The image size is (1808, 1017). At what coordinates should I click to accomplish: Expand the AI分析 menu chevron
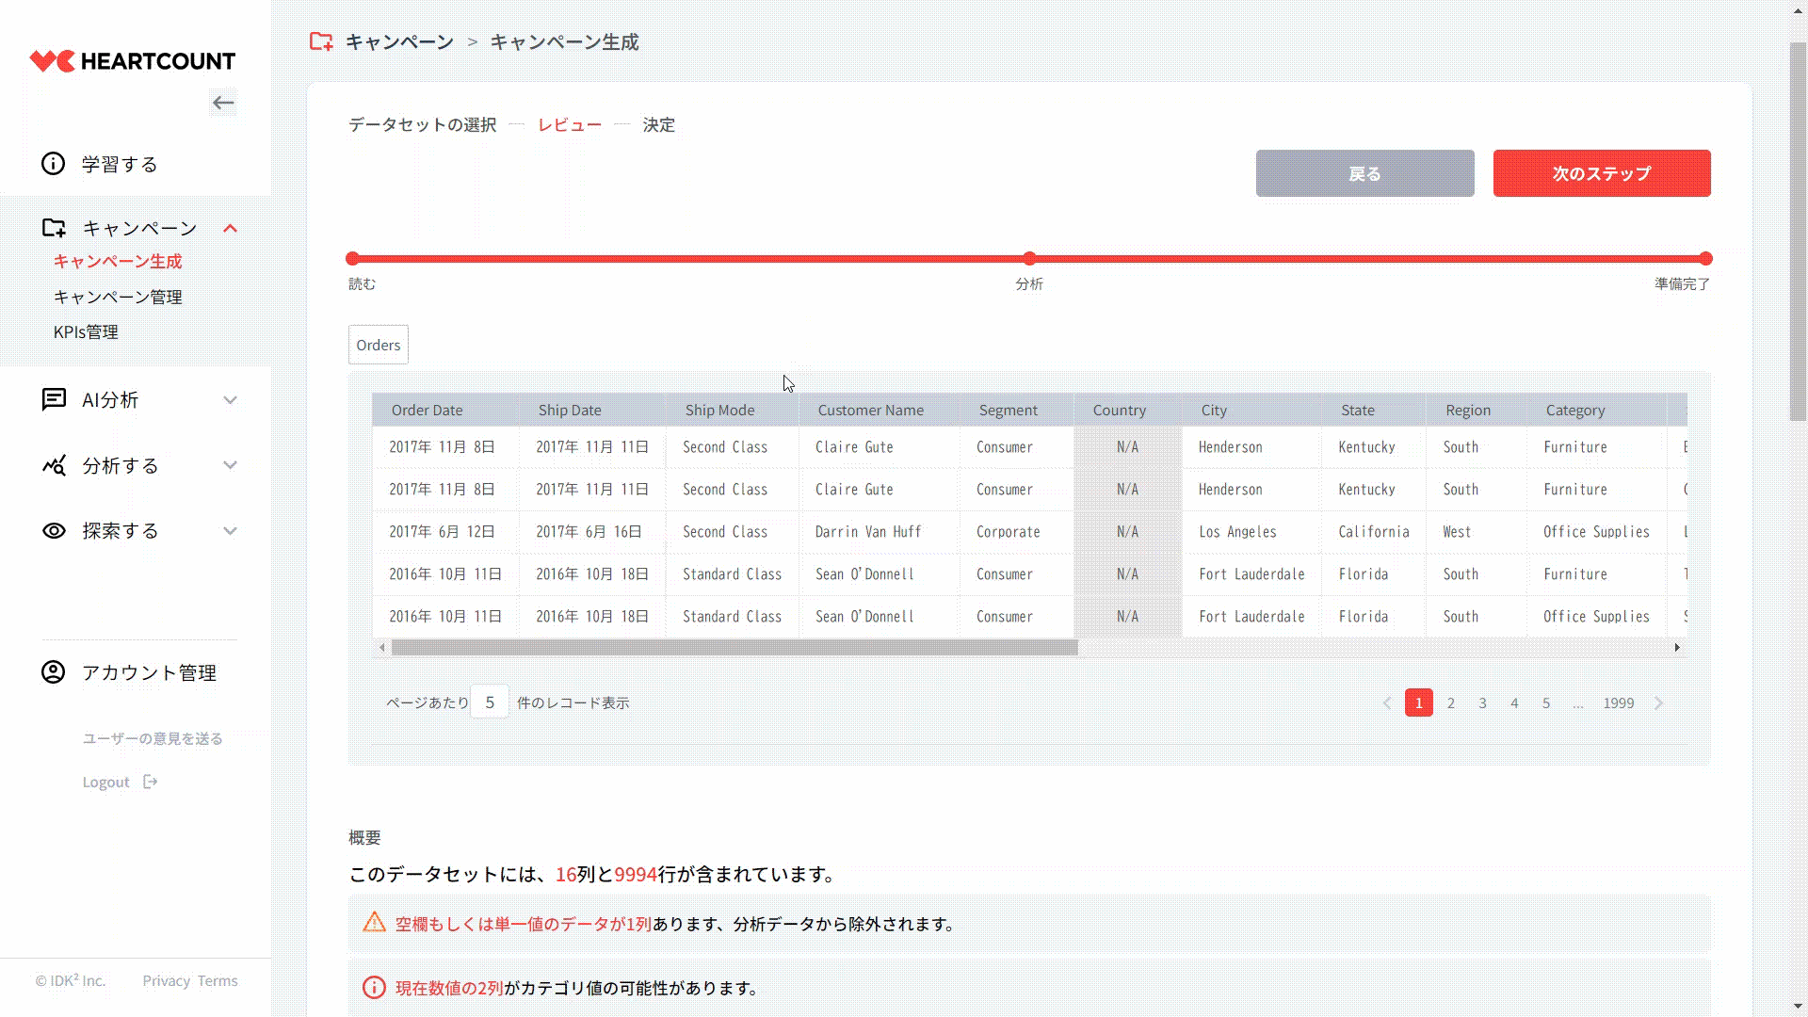tap(230, 400)
